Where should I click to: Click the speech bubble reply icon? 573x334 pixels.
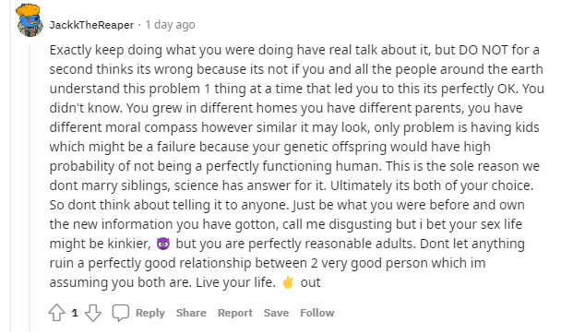[121, 313]
